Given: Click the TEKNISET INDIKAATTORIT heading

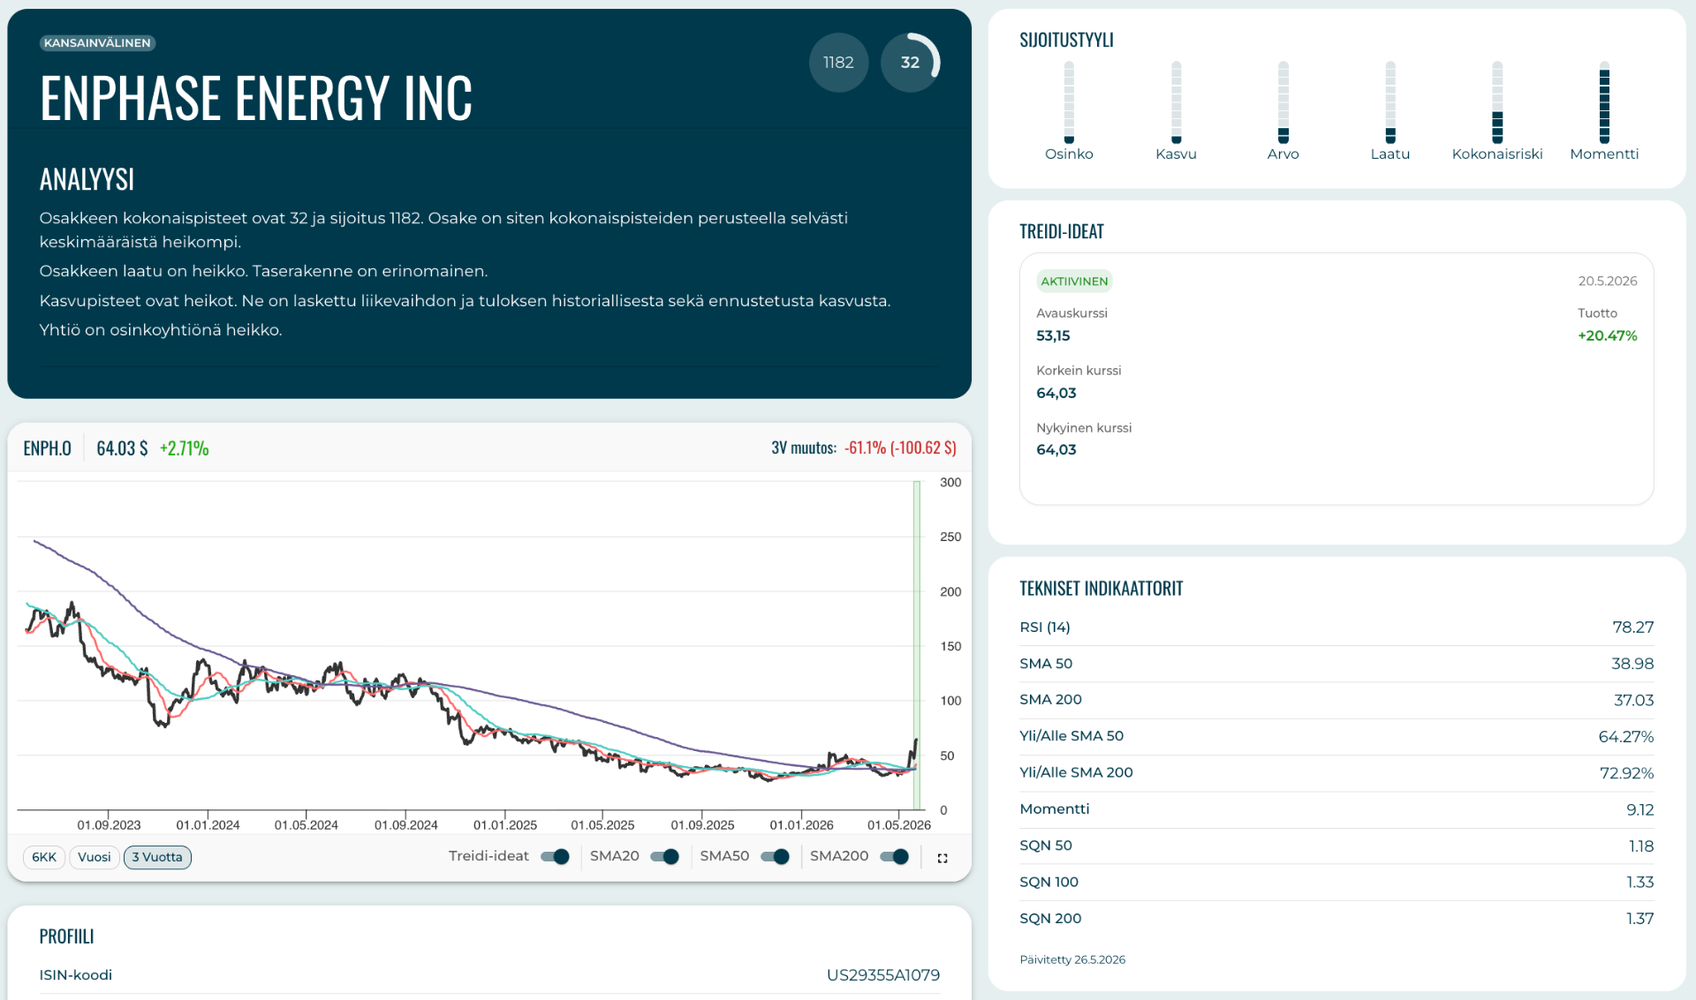Looking at the screenshot, I should (1101, 589).
